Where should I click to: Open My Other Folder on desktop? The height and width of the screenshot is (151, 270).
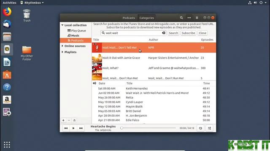click(27, 53)
